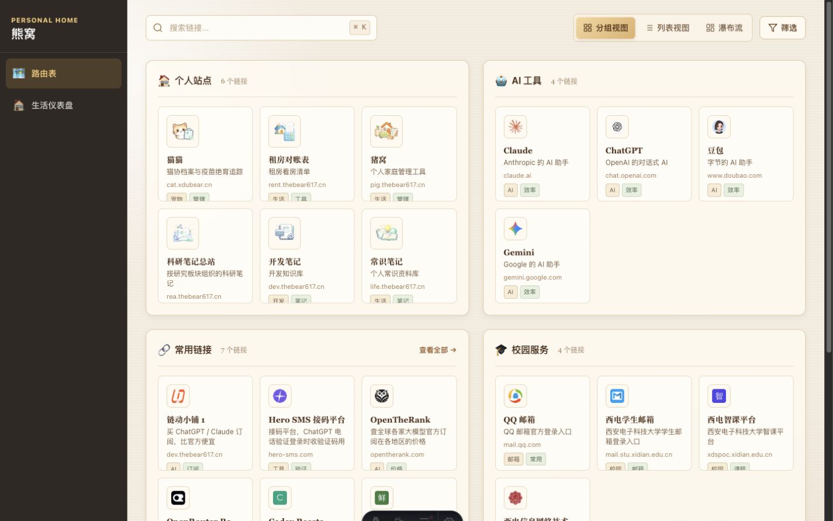
Task: Click the 西电智课平台 智 icon
Action: pyautogui.click(x=718, y=396)
